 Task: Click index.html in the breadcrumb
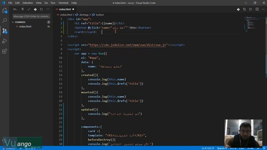(x=66, y=15)
